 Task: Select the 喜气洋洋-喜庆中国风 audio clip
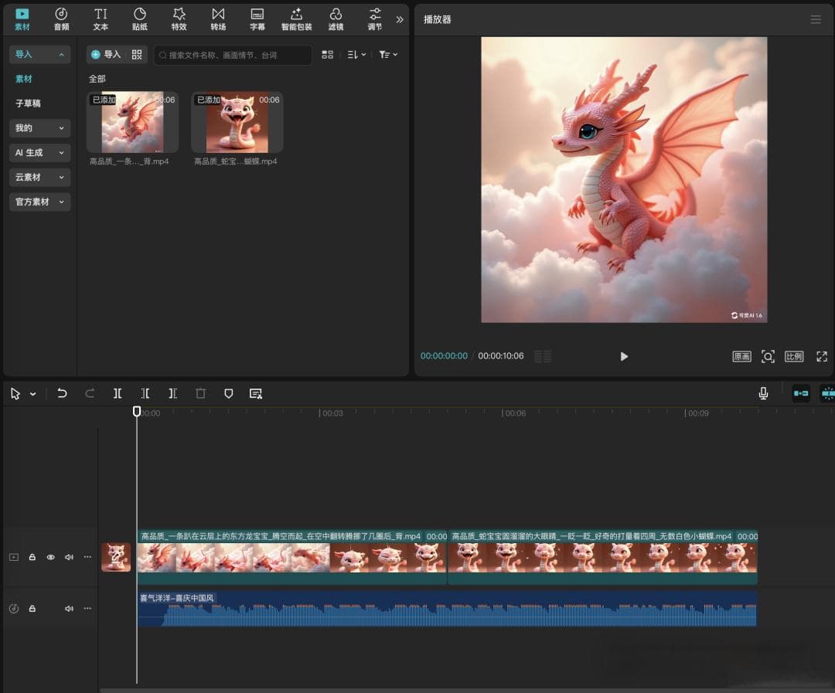point(447,609)
